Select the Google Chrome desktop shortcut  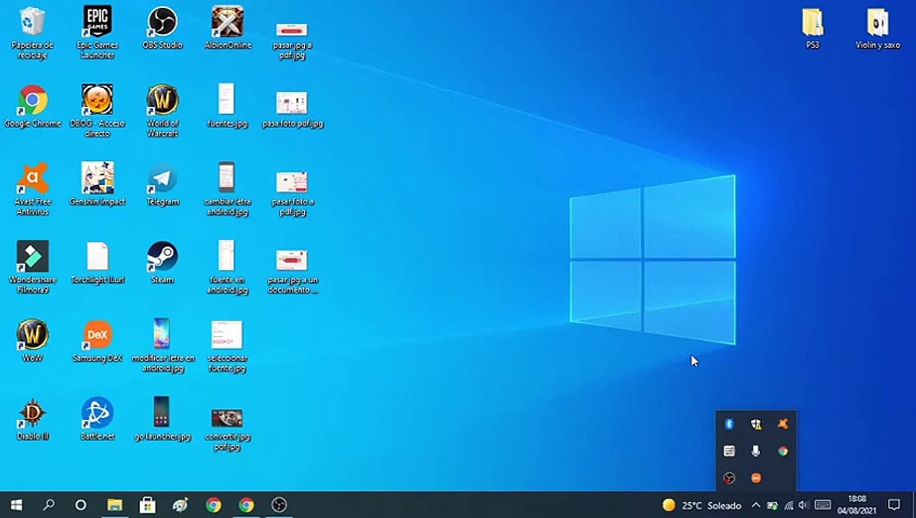tap(32, 106)
